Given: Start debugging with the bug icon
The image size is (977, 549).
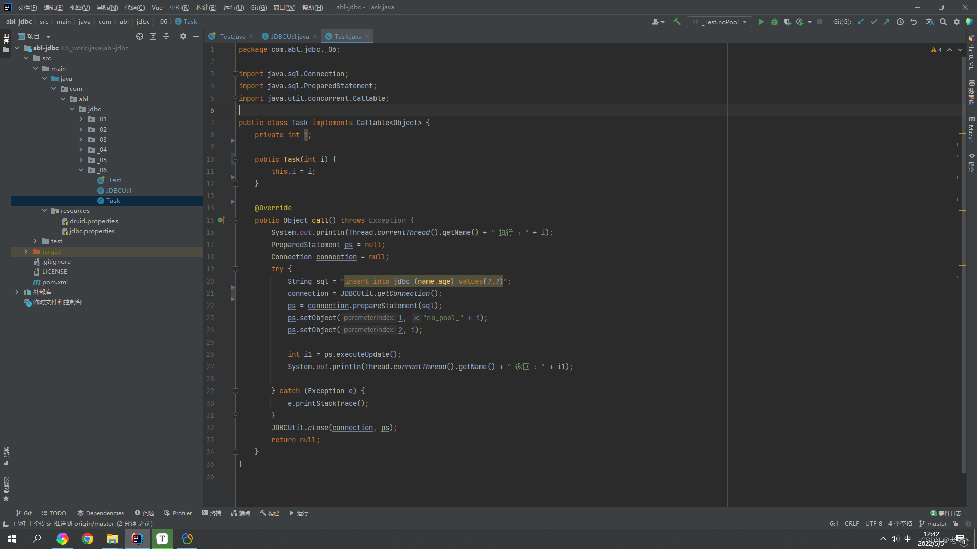Looking at the screenshot, I should click(x=774, y=22).
